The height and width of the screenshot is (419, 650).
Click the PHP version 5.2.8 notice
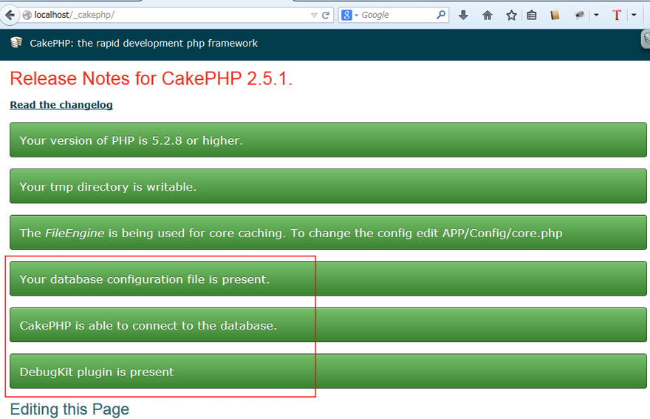pyautogui.click(x=328, y=140)
